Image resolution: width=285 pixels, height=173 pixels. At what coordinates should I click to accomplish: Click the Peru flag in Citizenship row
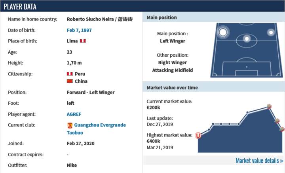click(x=70, y=74)
